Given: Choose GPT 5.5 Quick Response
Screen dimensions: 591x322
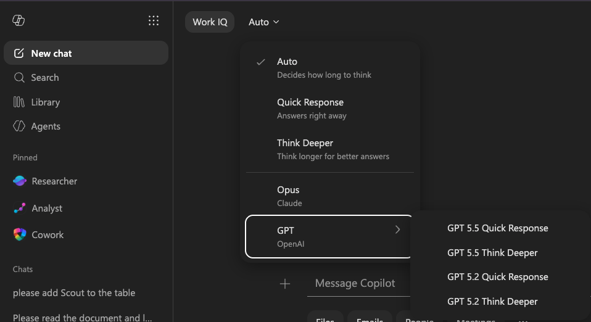Looking at the screenshot, I should coord(497,228).
